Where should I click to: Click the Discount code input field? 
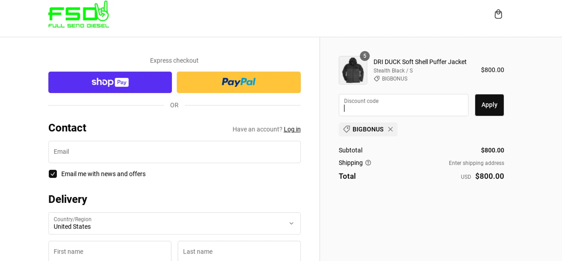(x=404, y=105)
